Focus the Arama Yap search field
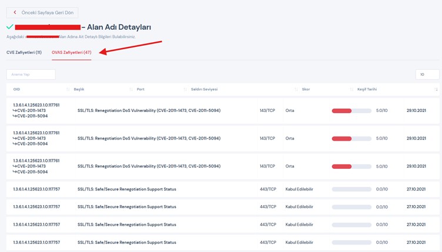442x252 pixels. (x=31, y=74)
